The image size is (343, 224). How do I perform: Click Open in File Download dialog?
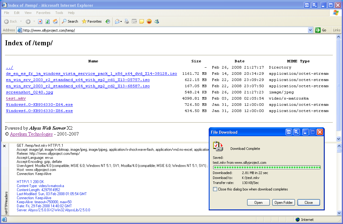click(x=258, y=203)
